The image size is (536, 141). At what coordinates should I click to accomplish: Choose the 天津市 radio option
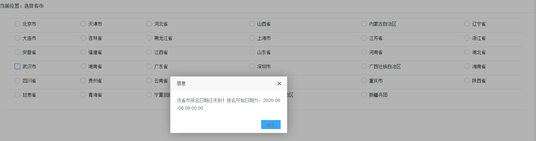83,24
